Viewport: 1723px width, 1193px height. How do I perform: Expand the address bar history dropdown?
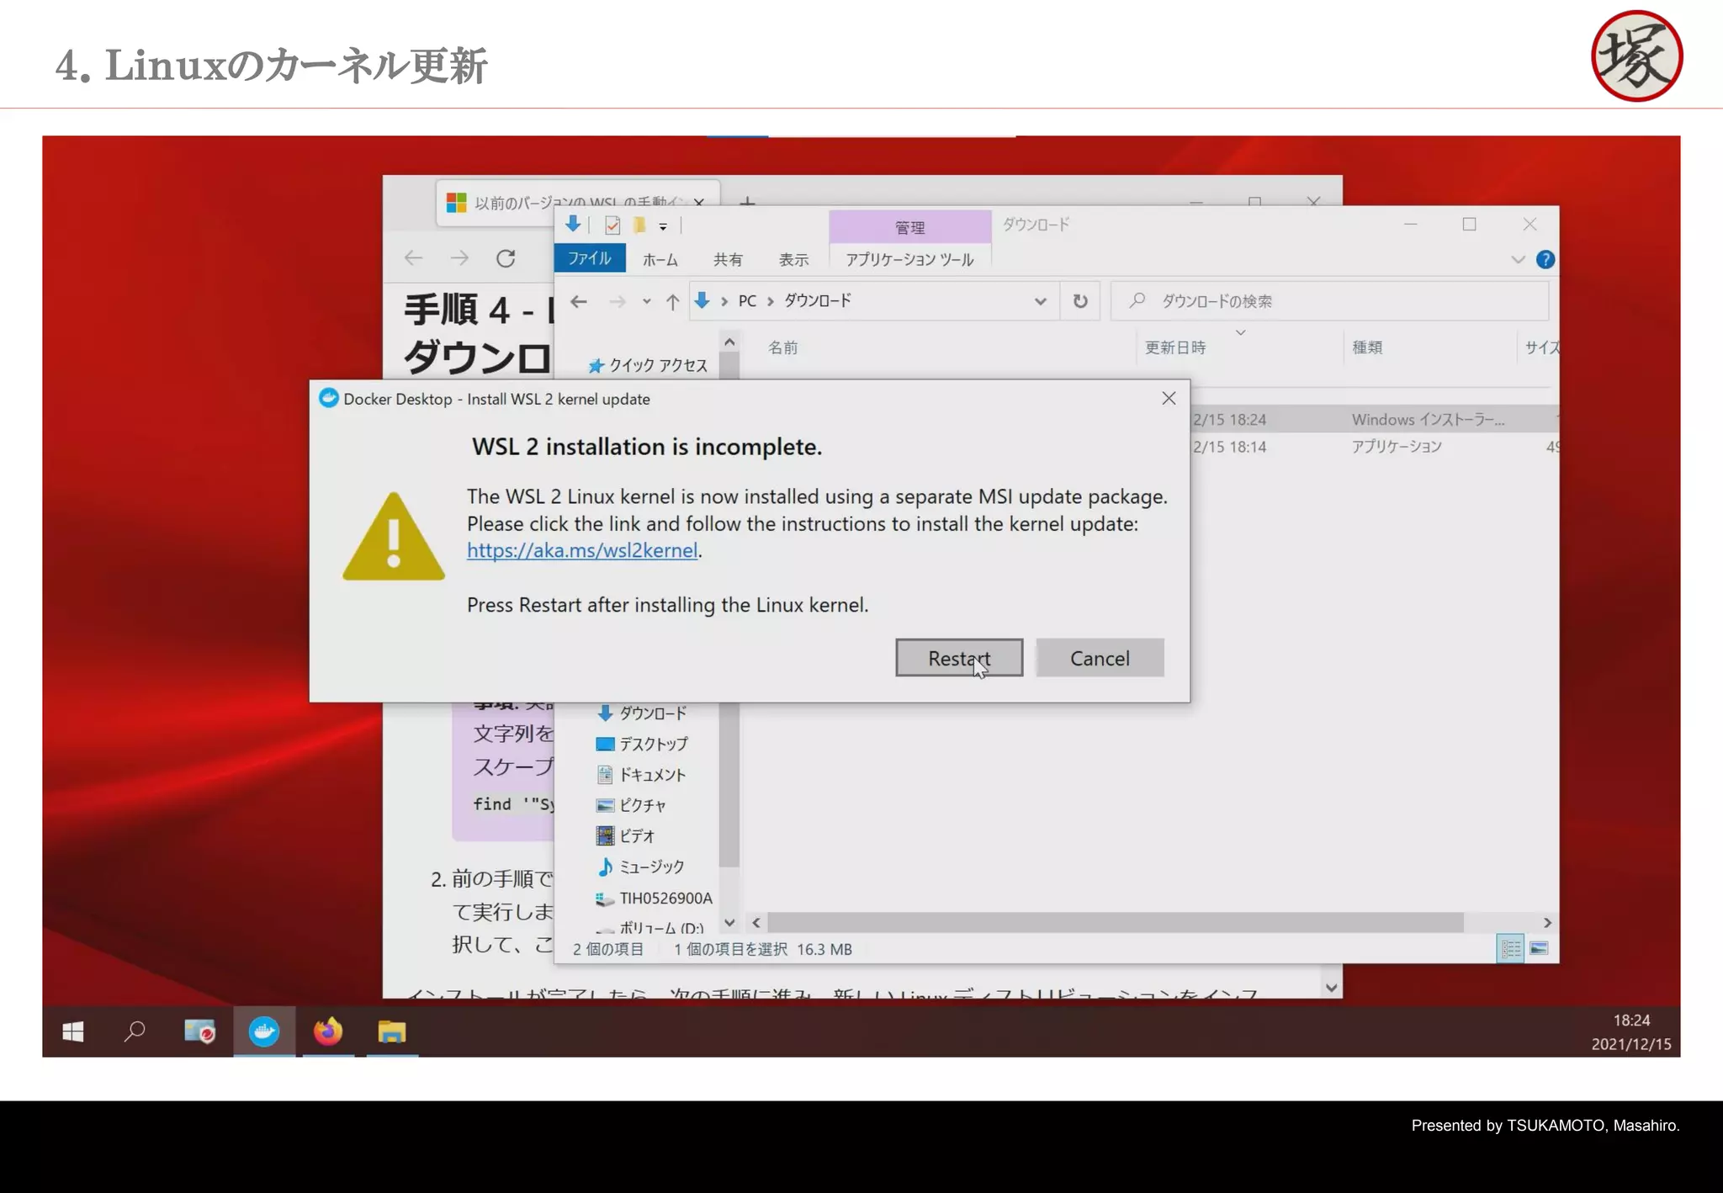(1040, 301)
